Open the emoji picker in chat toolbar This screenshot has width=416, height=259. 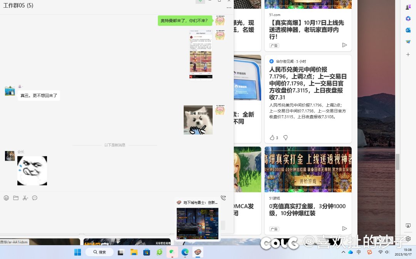pyautogui.click(x=6, y=198)
